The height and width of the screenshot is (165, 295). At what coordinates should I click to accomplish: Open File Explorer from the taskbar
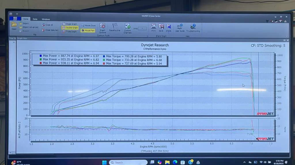[167, 162]
